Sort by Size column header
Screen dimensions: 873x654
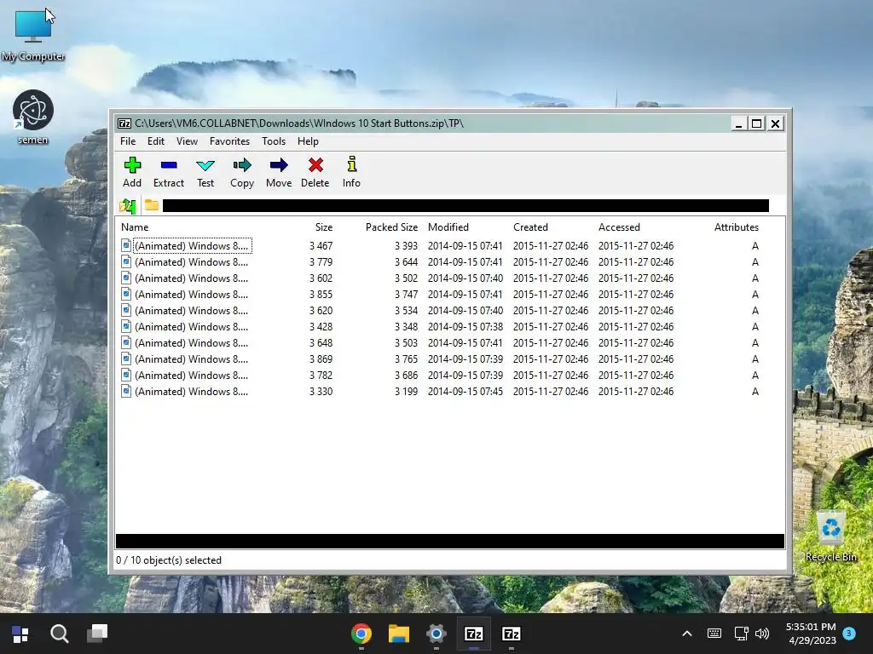(323, 227)
